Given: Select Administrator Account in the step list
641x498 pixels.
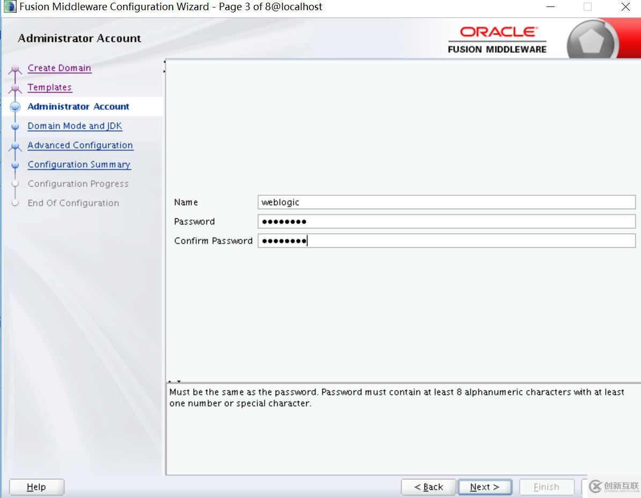Looking at the screenshot, I should pyautogui.click(x=78, y=106).
